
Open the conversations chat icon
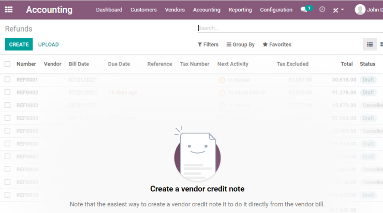tap(304, 10)
